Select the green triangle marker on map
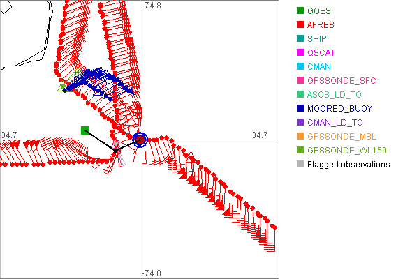 (61, 87)
